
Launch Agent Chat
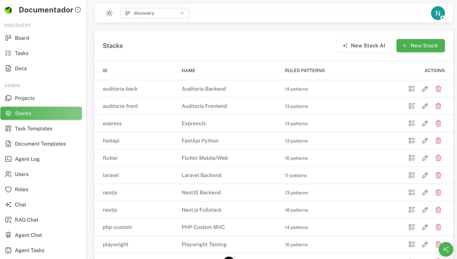[x=41, y=235]
